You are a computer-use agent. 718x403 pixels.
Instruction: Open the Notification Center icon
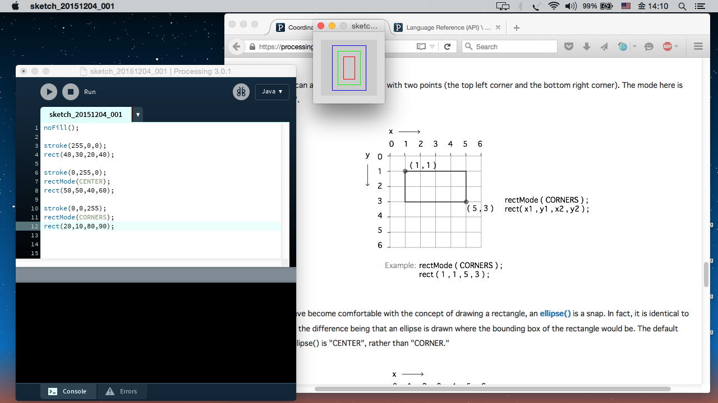(x=699, y=6)
